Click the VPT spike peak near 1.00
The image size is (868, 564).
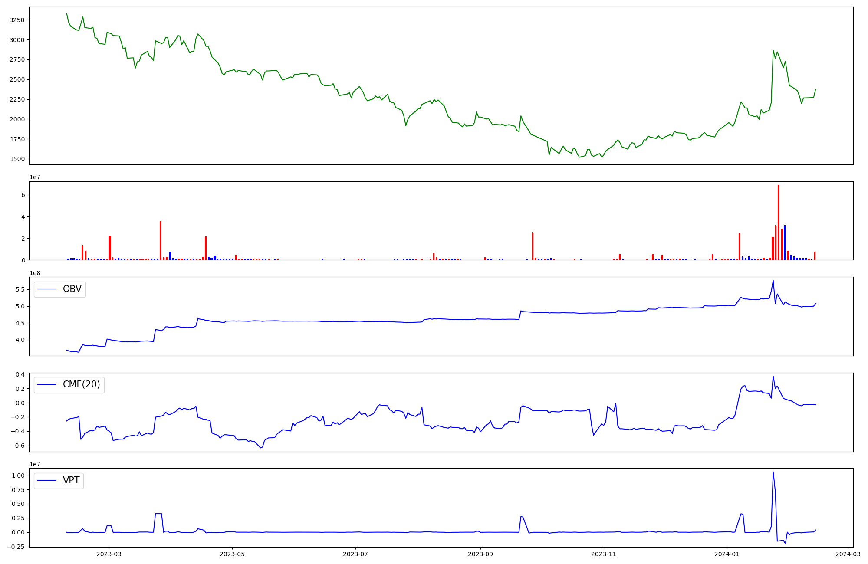(x=773, y=472)
